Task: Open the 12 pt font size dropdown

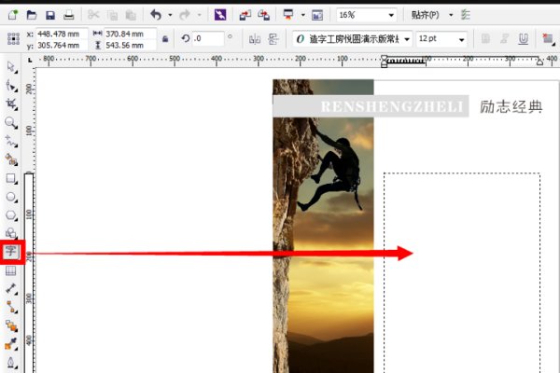Action: [x=461, y=39]
